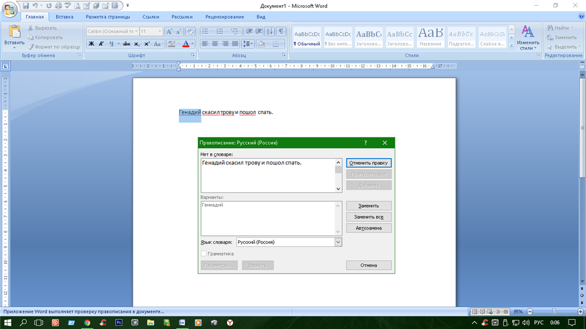The width and height of the screenshot is (586, 329).
Task: Switch to the Ссылки tab
Action: pyautogui.click(x=151, y=17)
